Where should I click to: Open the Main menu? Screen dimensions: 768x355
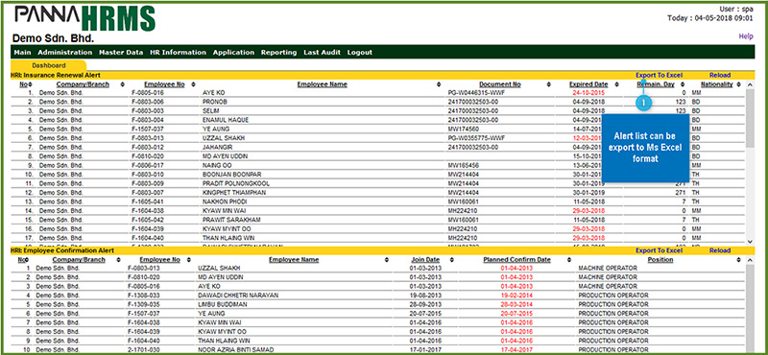[x=22, y=53]
